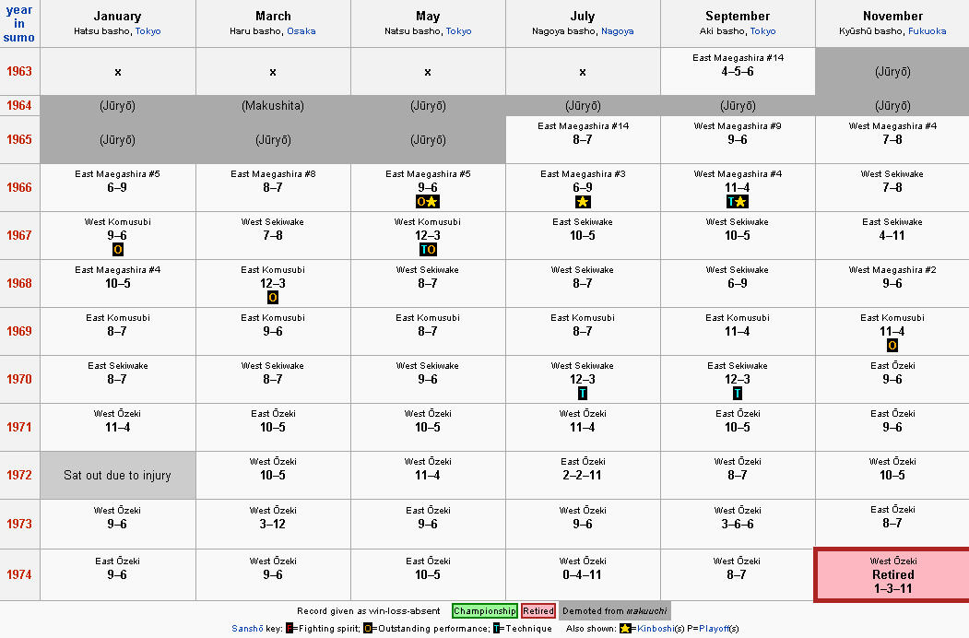Click the March 1973 '3–12' record
The height and width of the screenshot is (638, 969).
[x=273, y=524]
